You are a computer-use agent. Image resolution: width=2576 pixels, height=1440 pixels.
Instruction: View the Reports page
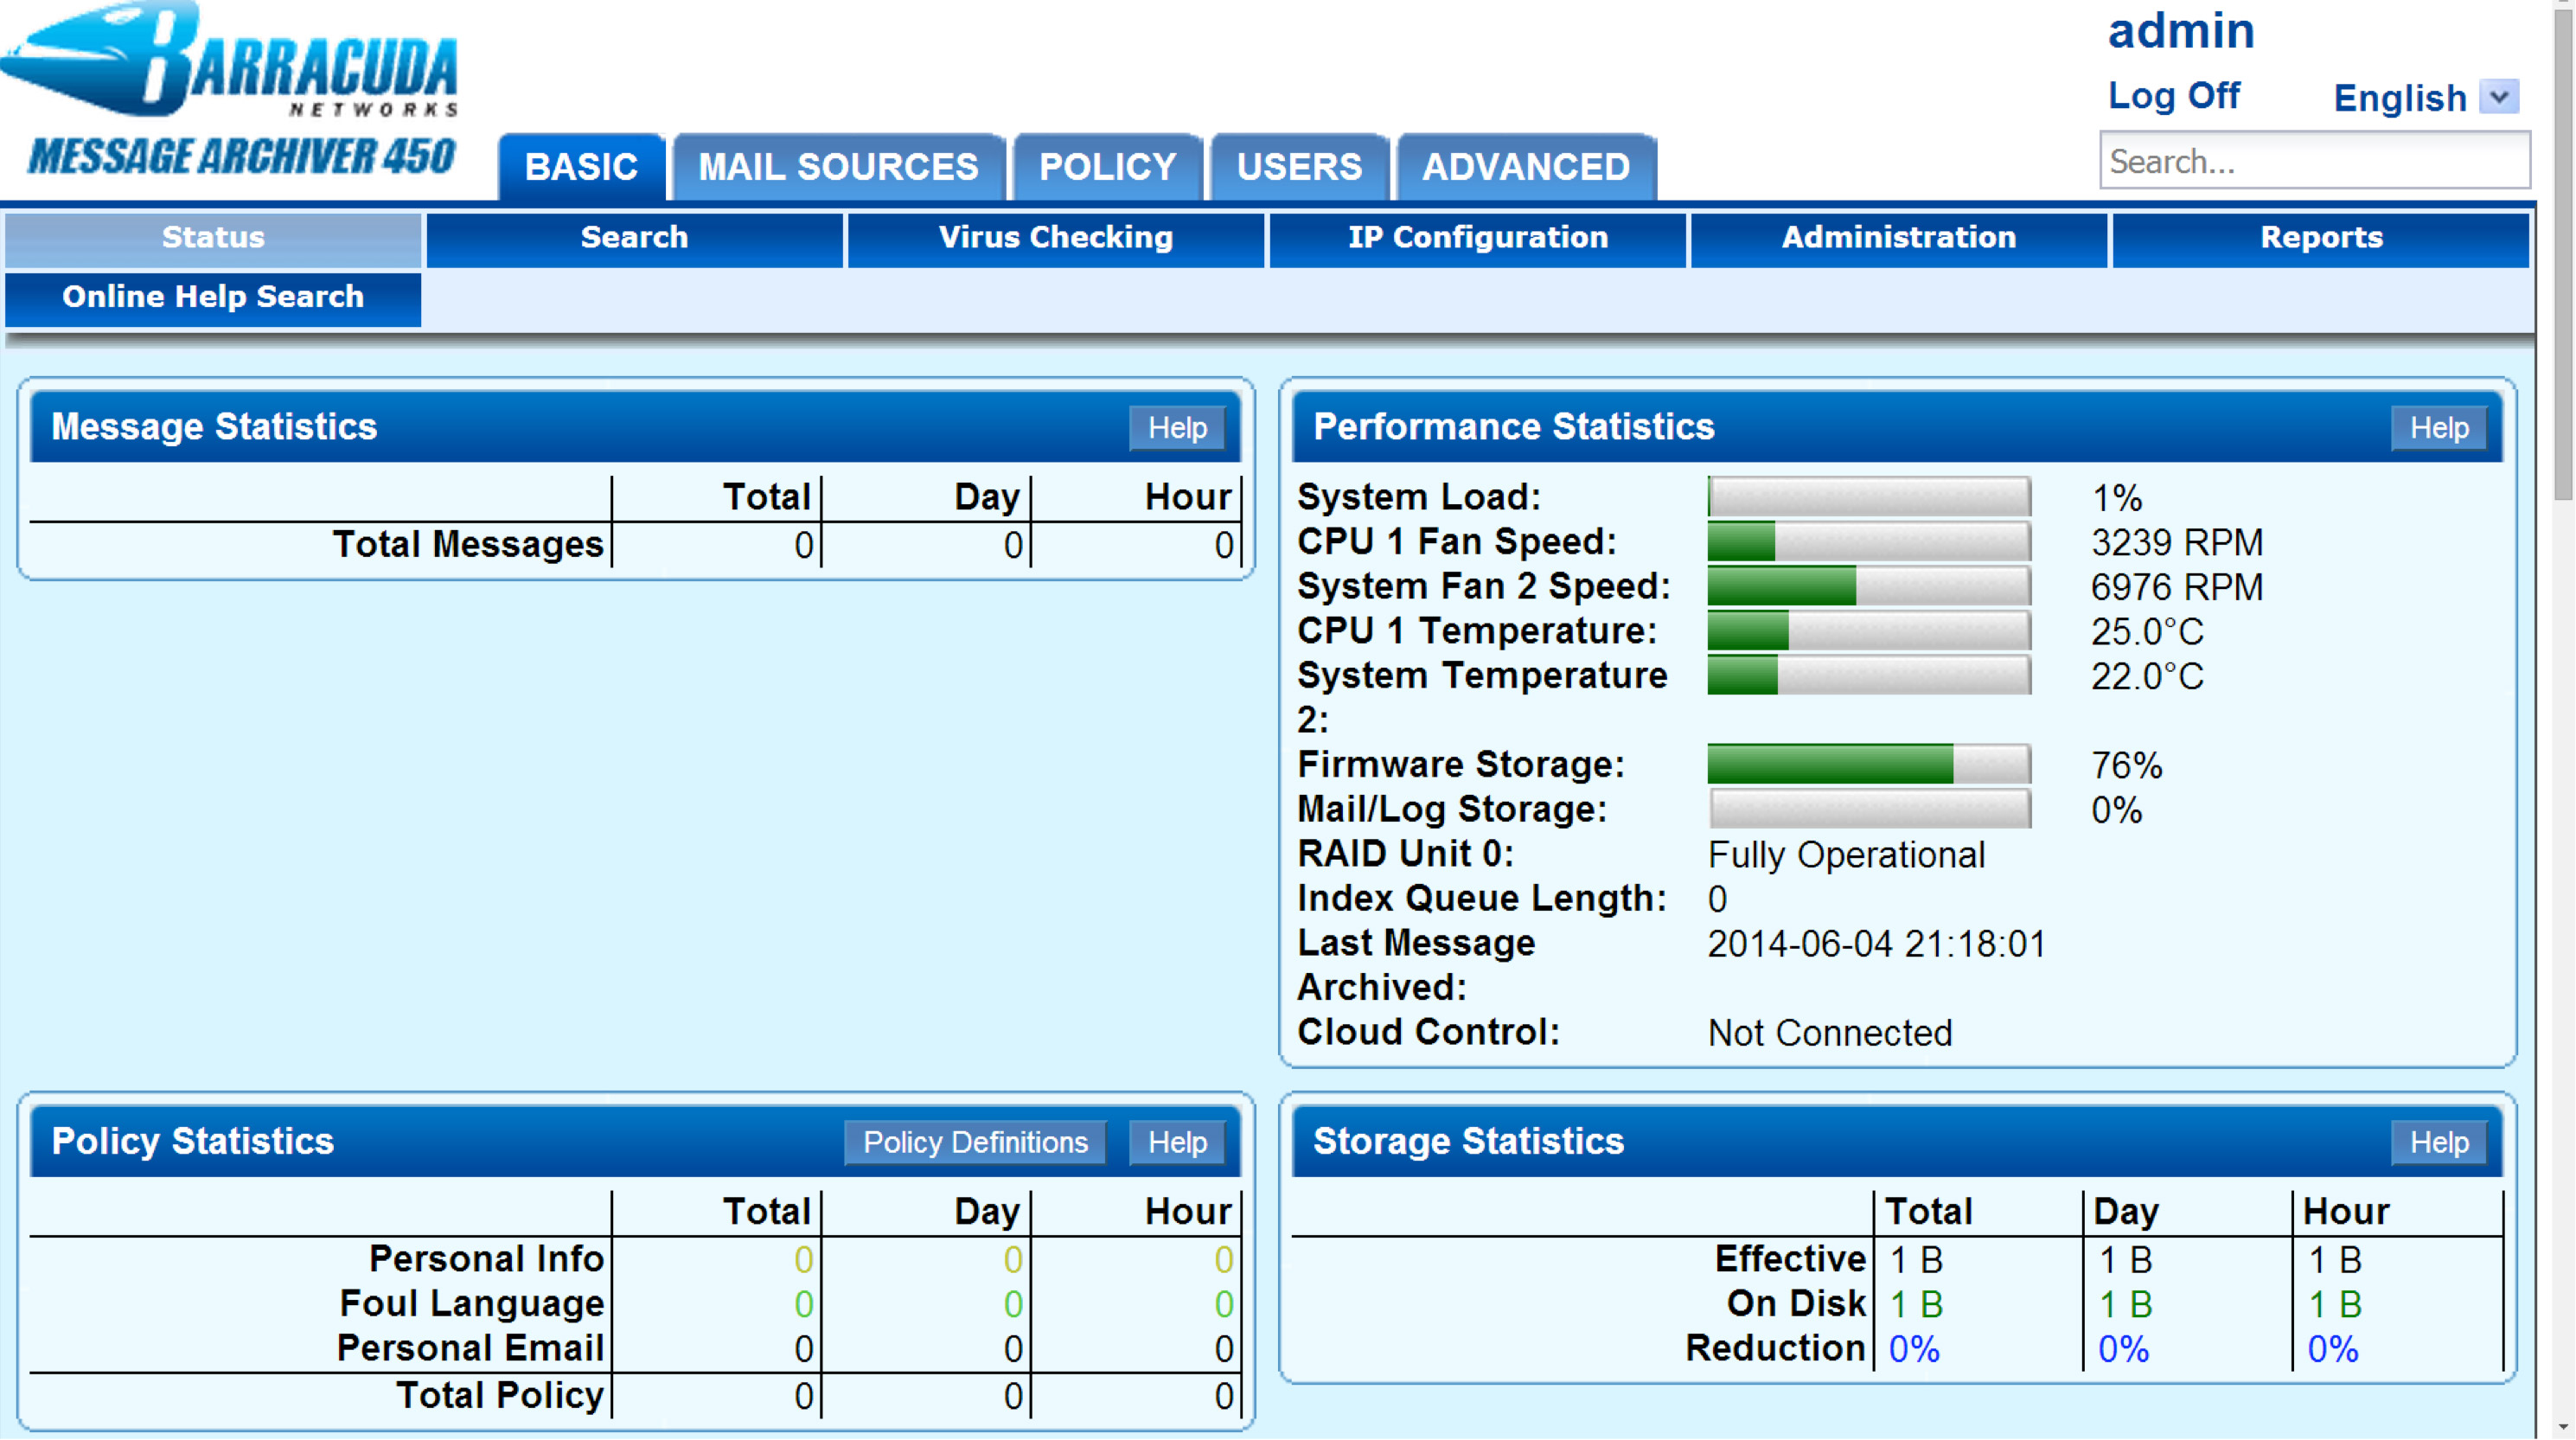[2320, 238]
